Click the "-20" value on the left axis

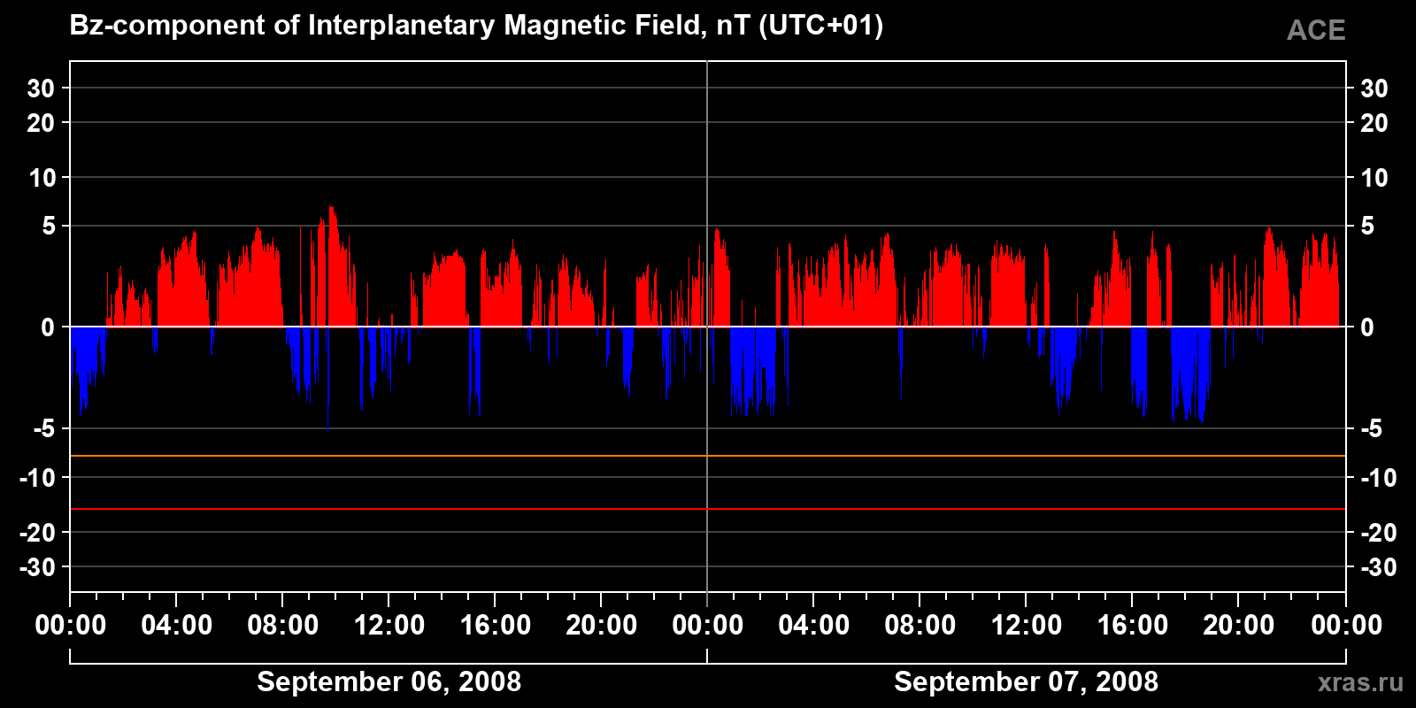[x=37, y=533]
